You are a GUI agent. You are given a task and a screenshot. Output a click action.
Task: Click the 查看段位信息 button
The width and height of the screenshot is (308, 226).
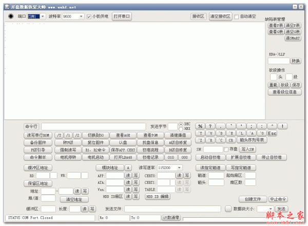pyautogui.click(x=284, y=92)
